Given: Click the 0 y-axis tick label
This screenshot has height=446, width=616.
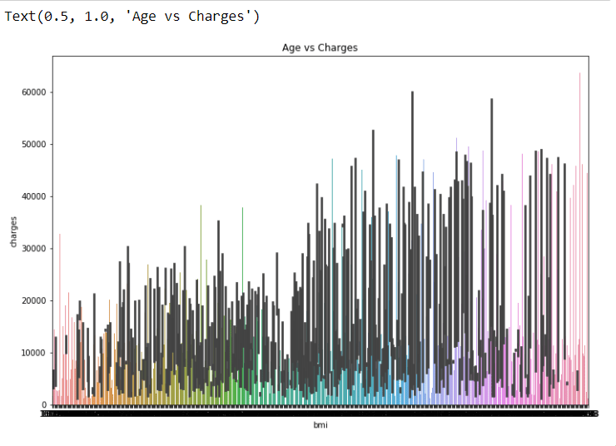Looking at the screenshot, I should click(x=44, y=405).
